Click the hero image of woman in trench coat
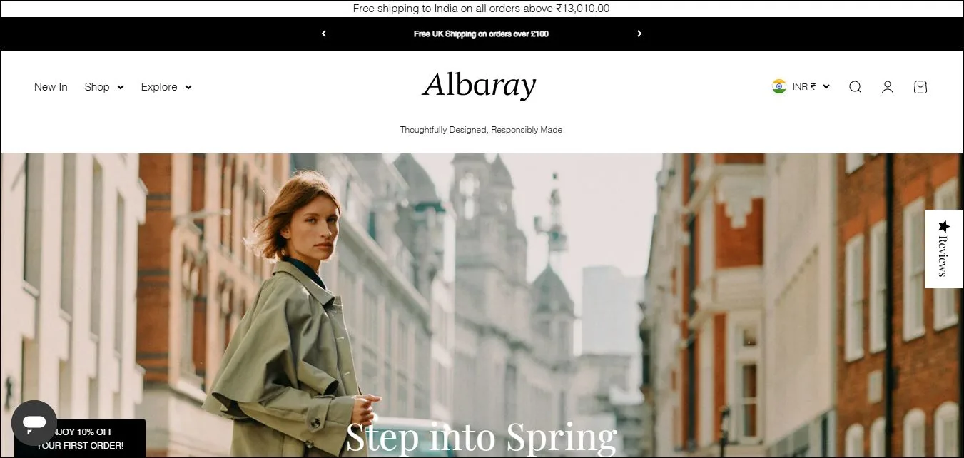 pyautogui.click(x=300, y=314)
